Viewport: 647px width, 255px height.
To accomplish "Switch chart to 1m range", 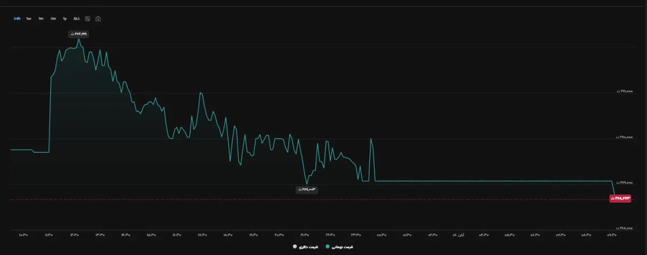I will click(x=41, y=18).
